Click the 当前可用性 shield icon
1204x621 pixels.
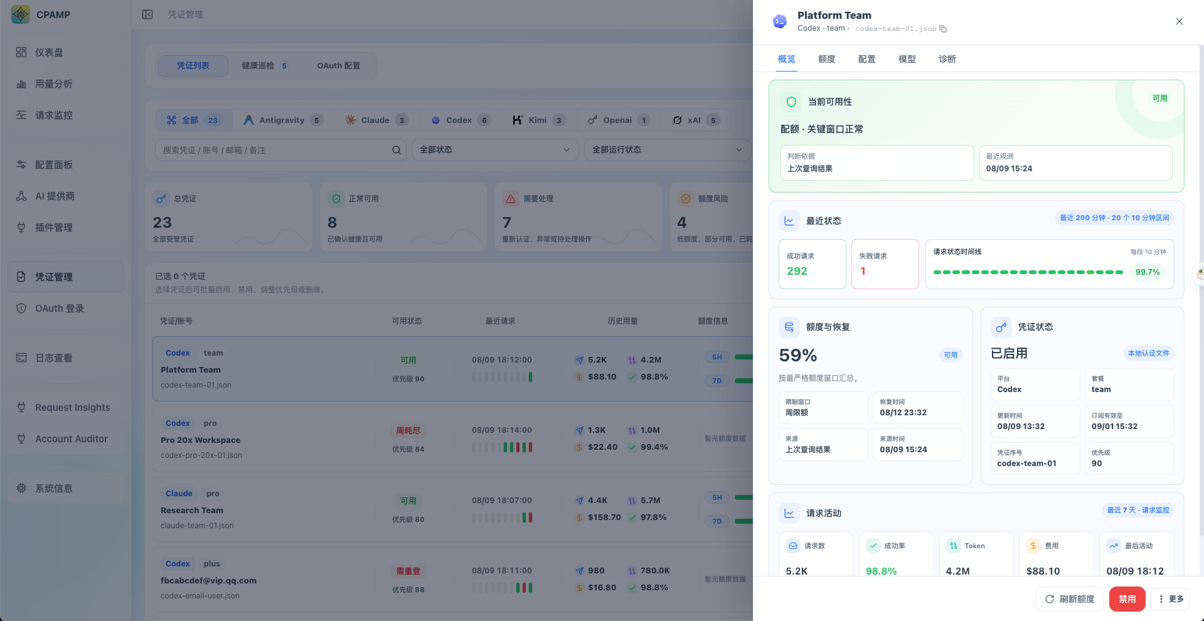pyautogui.click(x=791, y=102)
